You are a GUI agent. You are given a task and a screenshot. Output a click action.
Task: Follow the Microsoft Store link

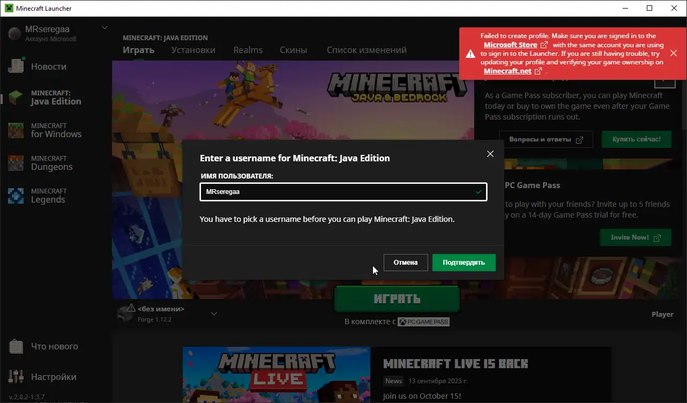coord(510,45)
